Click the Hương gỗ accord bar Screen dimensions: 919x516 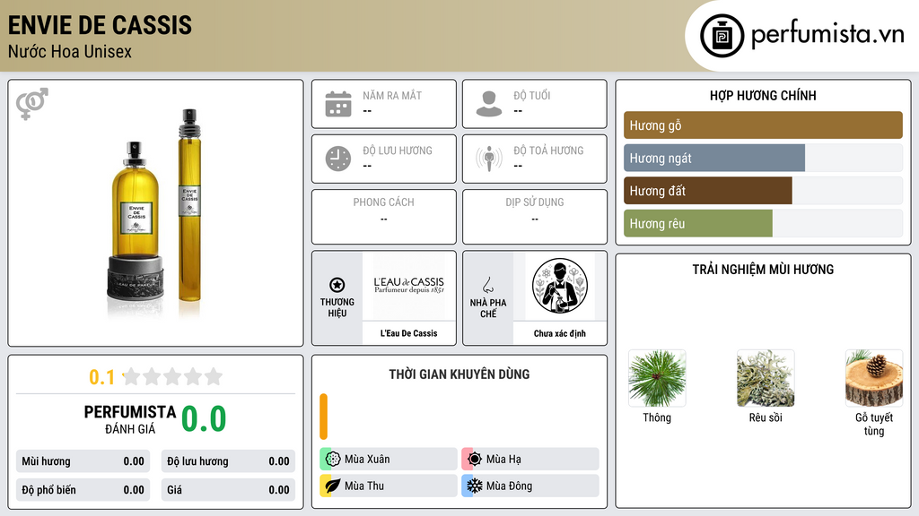(763, 125)
